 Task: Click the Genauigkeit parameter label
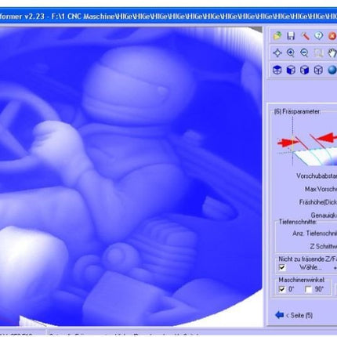pyautogui.click(x=324, y=215)
